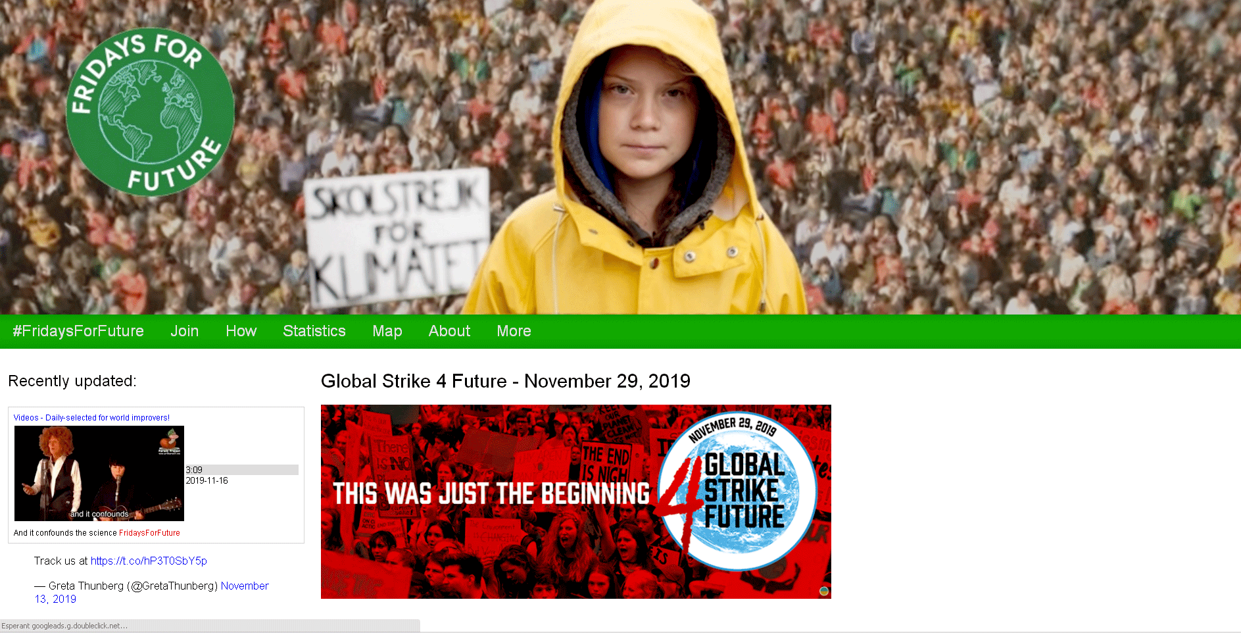Click the 3:09 video duration bar
This screenshot has height=633, width=1241.
pyautogui.click(x=242, y=470)
